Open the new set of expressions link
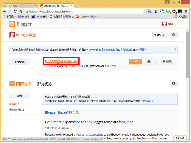This screenshot has width=191, height=143. pyautogui.click(x=89, y=135)
